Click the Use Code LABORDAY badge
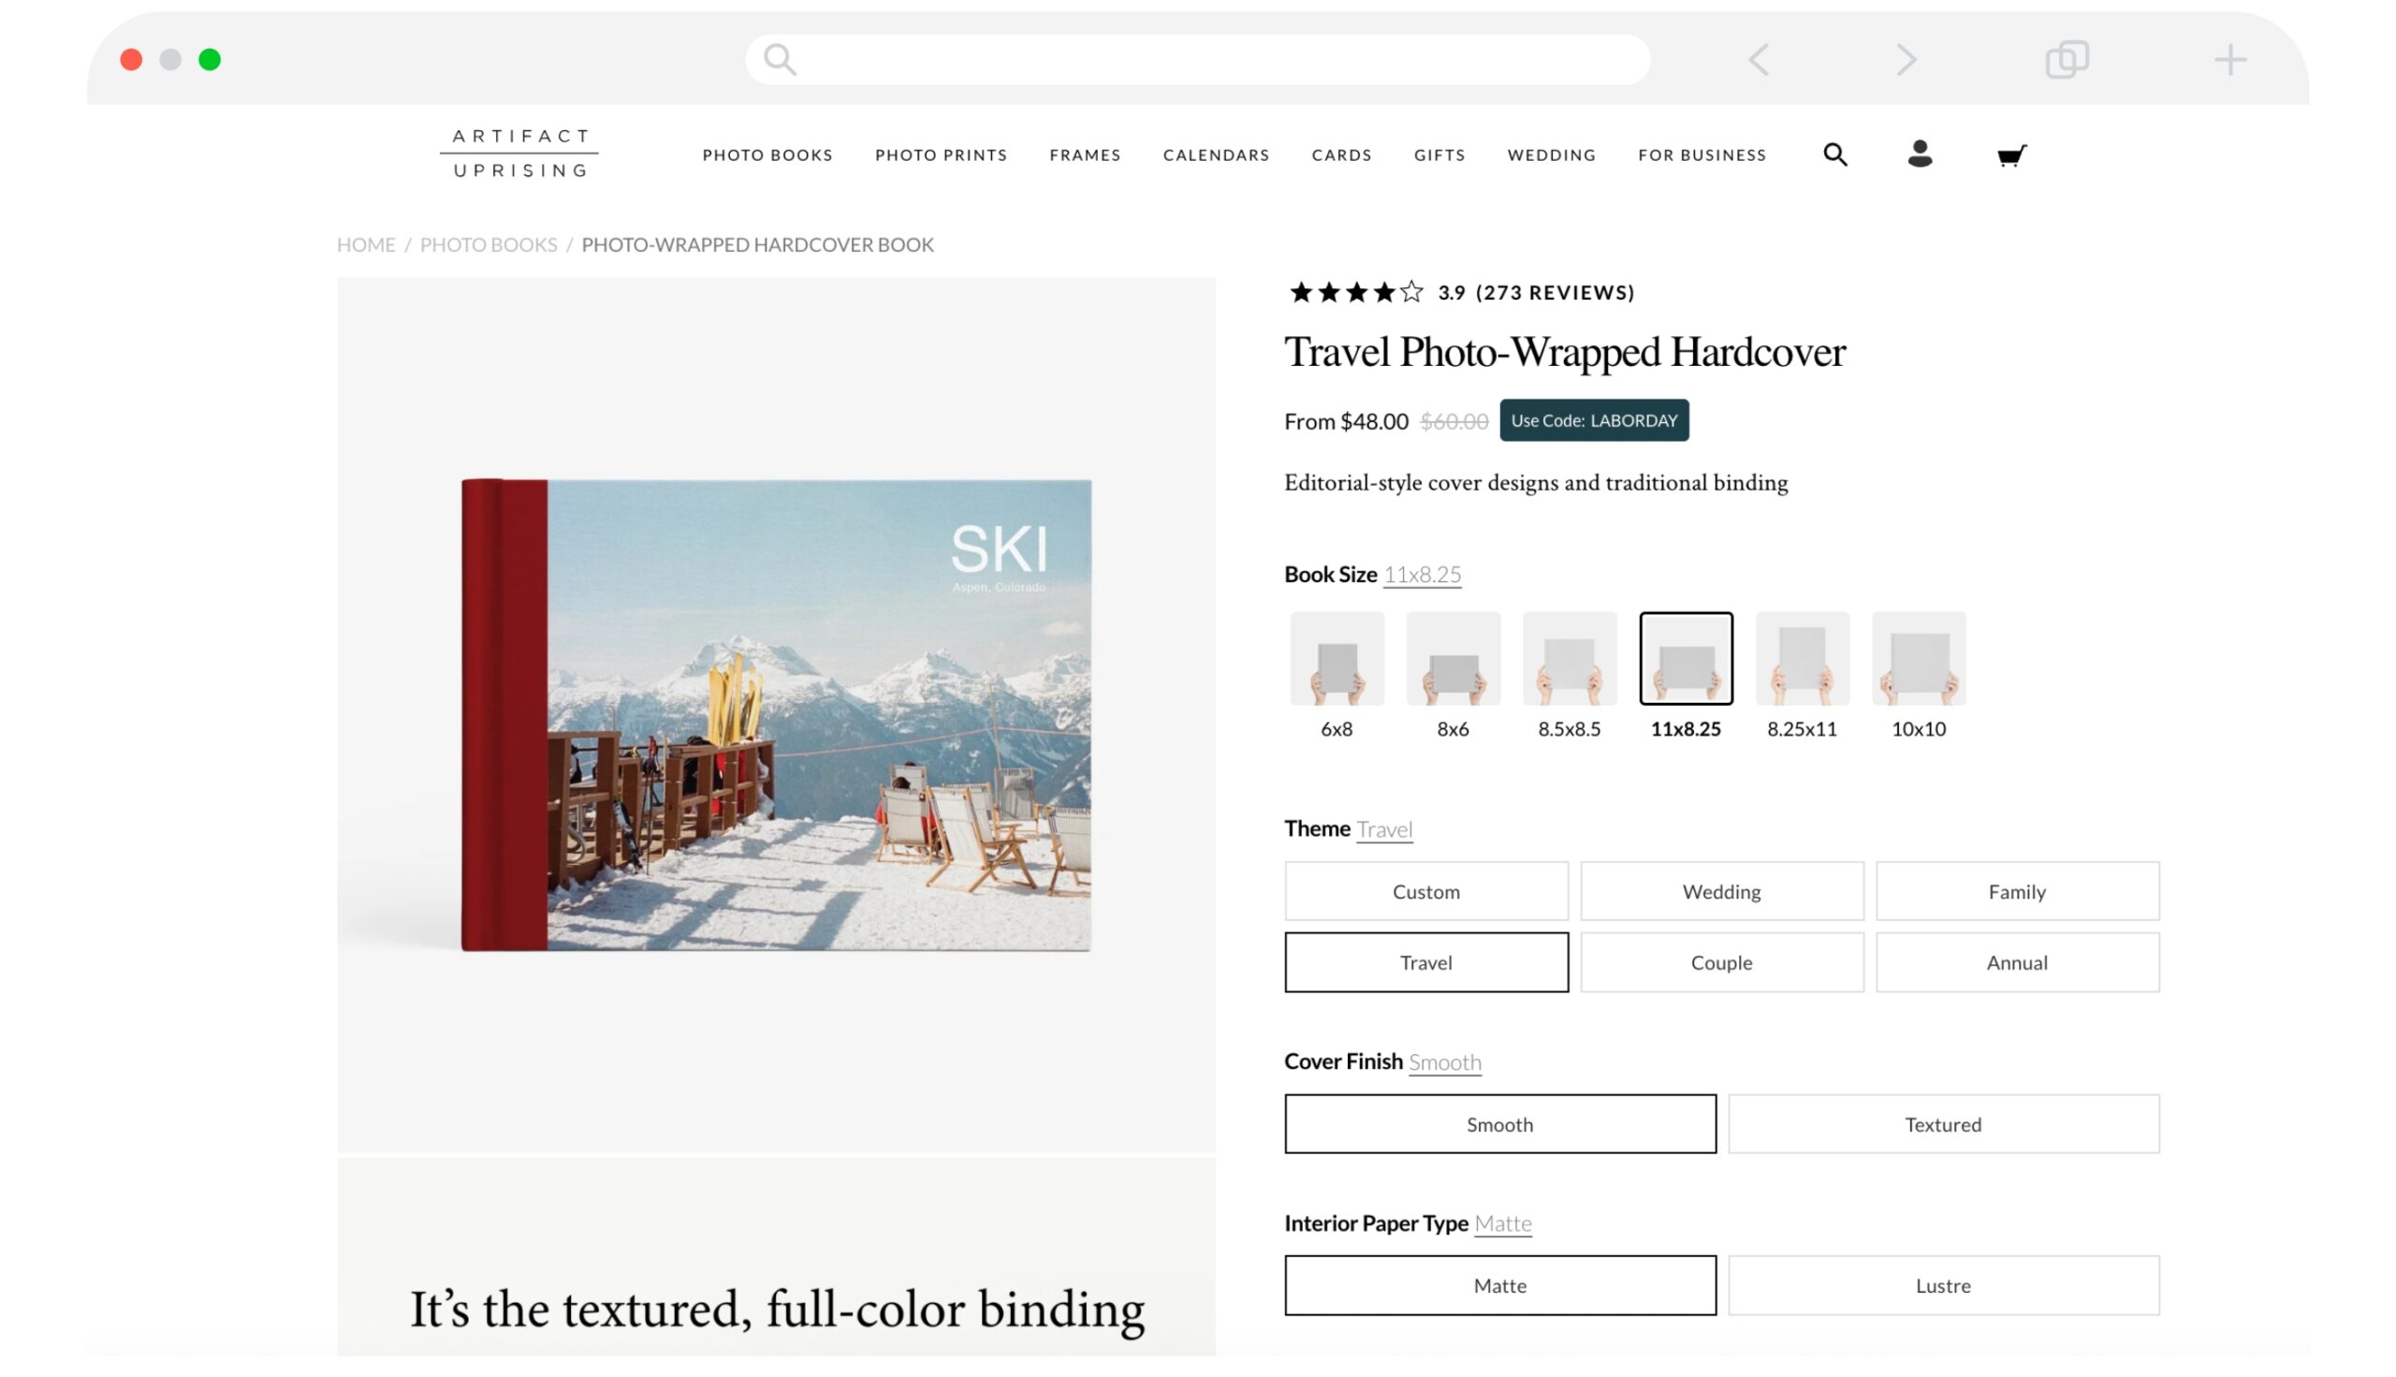Image resolution: width=2396 pixels, height=1377 pixels. [x=1593, y=421]
